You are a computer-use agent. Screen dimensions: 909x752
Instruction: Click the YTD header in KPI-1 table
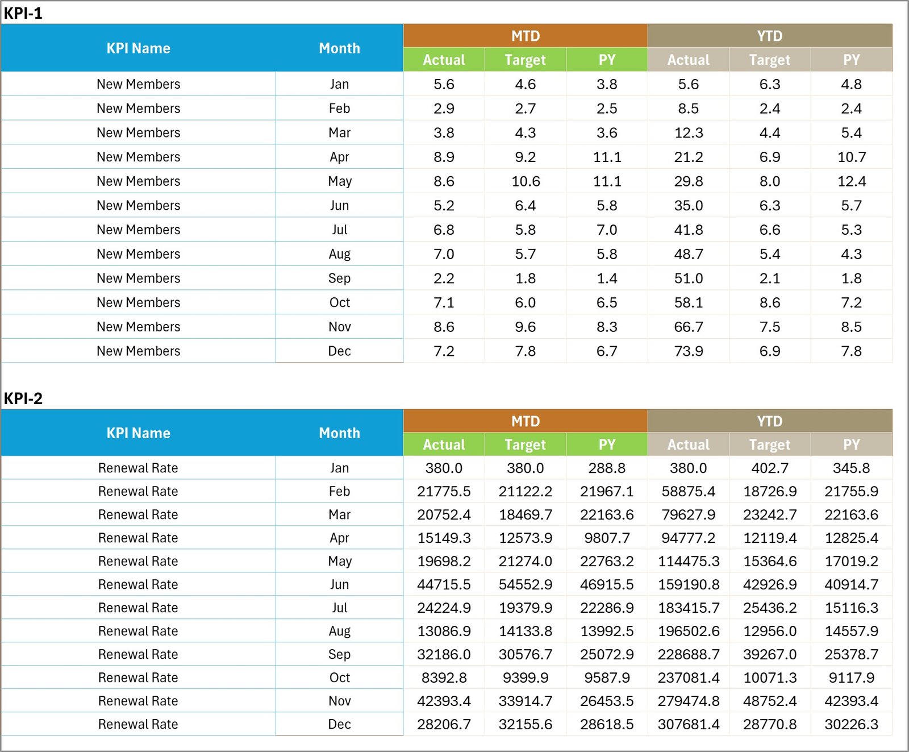point(769,36)
